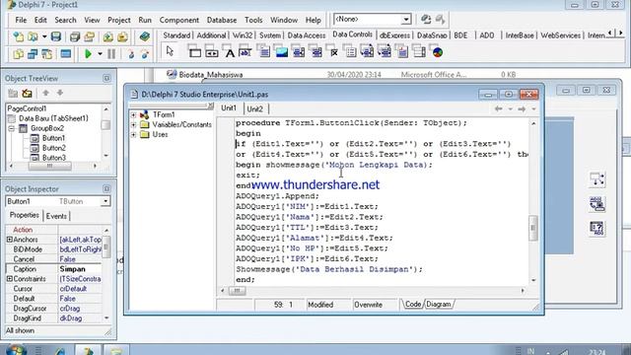This screenshot has height=355, width=631.
Task: Select Button2 in the Object TreeView
Action: coord(54,148)
